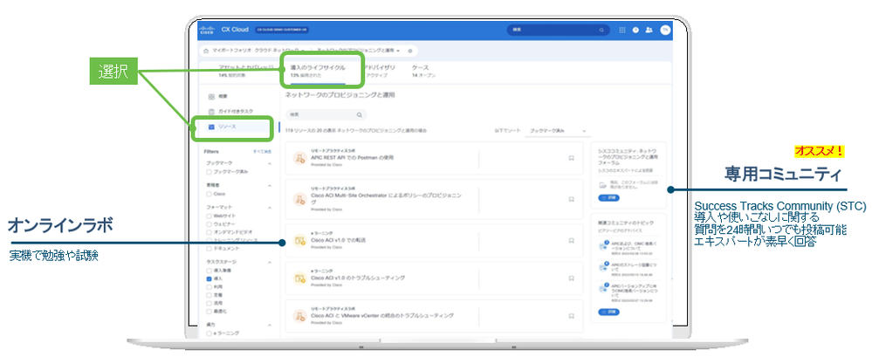
Task: Click the people/users icon in the header
Action: [x=649, y=30]
